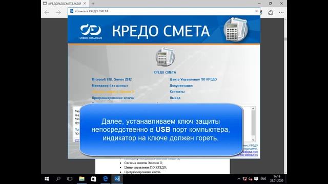Click the volume tray icon
The image size is (328, 184).
coord(251,179)
